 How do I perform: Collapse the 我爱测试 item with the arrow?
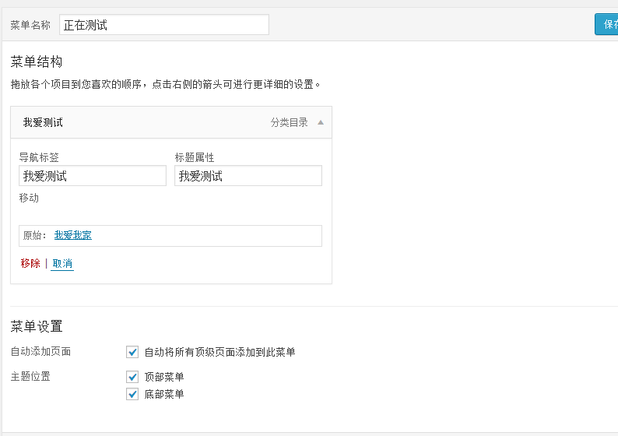pyautogui.click(x=320, y=122)
